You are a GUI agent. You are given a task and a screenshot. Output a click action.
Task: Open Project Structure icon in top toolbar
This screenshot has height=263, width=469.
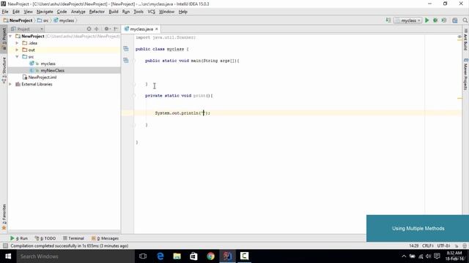(x=455, y=20)
